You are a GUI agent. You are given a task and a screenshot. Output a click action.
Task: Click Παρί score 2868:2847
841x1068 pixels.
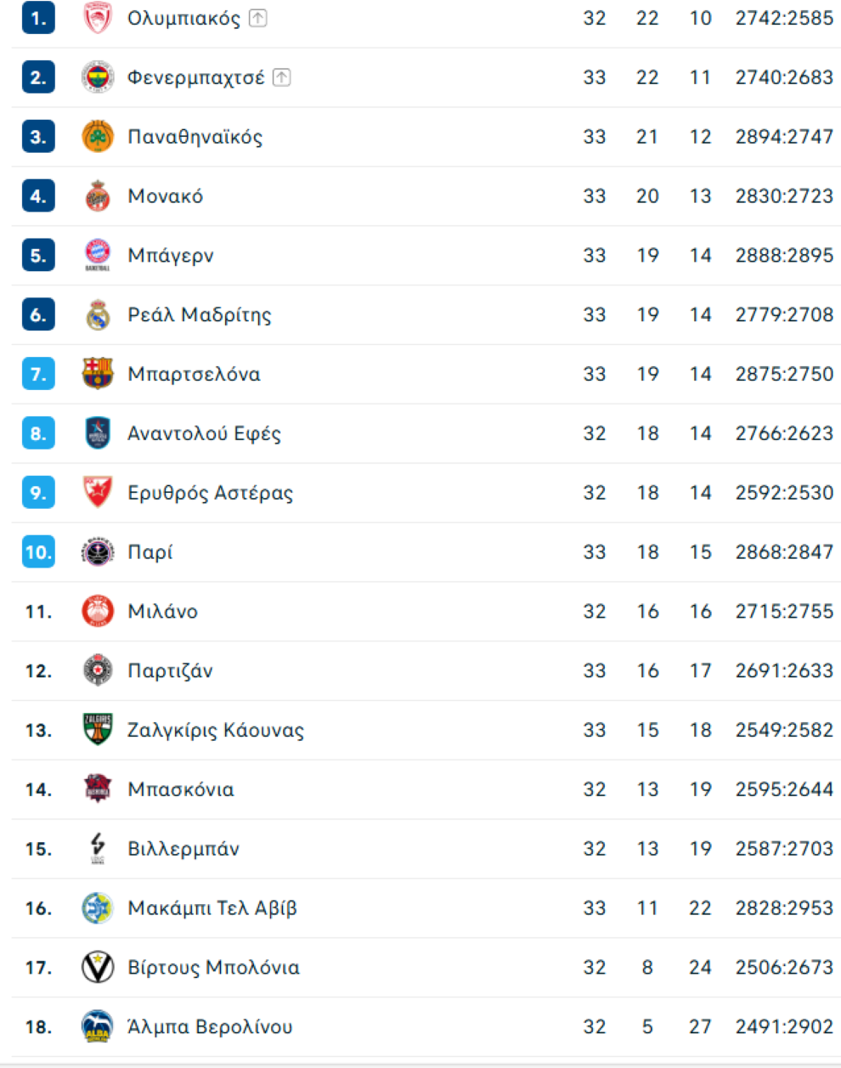[784, 552]
